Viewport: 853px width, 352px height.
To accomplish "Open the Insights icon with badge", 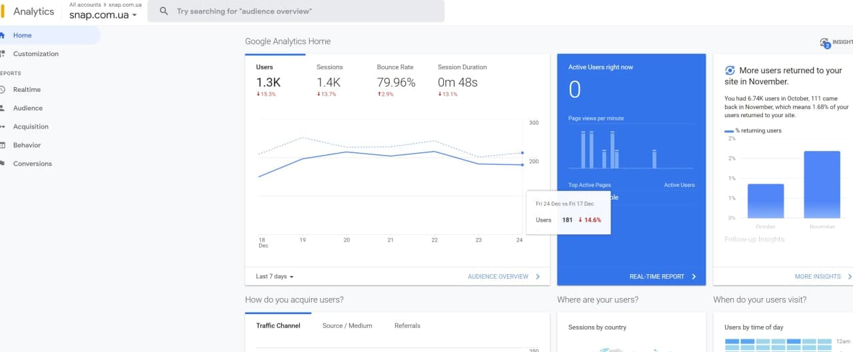I will click(x=825, y=43).
